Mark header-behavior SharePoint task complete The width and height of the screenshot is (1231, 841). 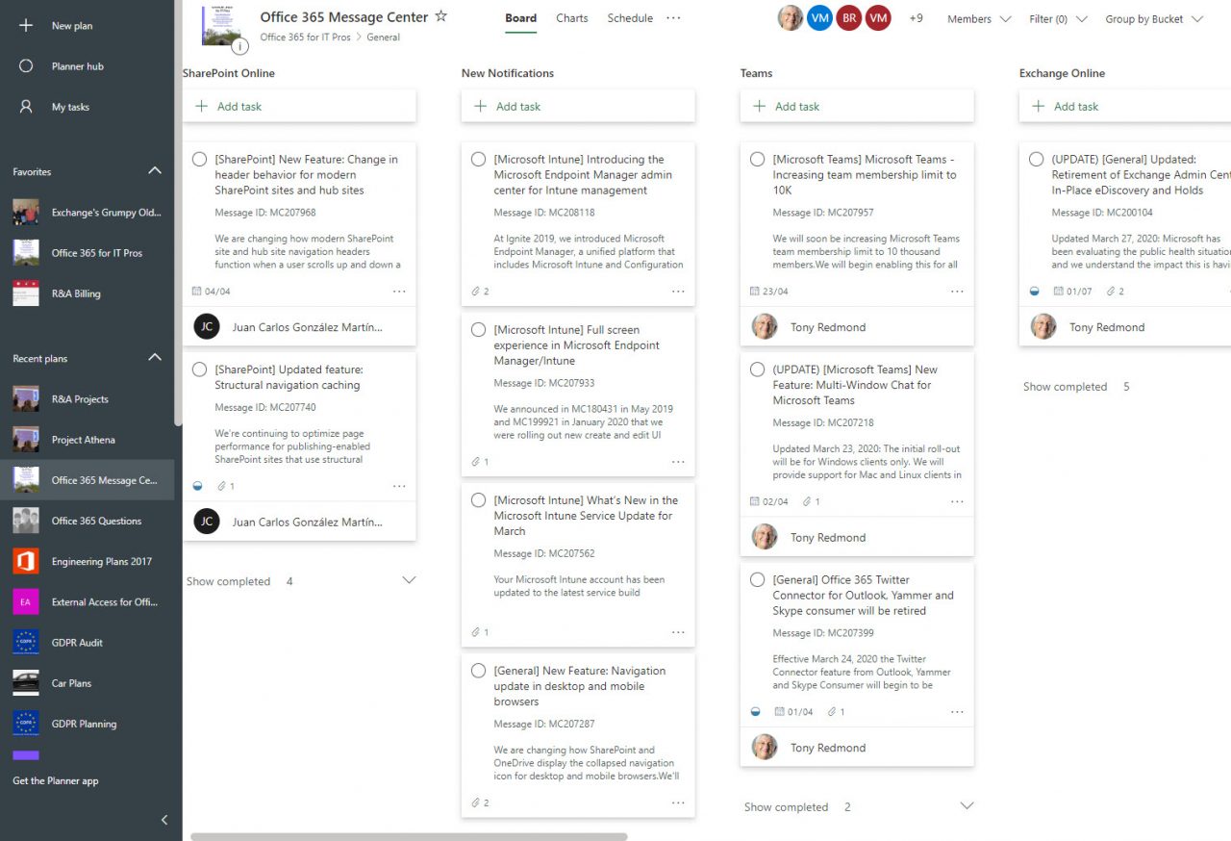click(199, 159)
